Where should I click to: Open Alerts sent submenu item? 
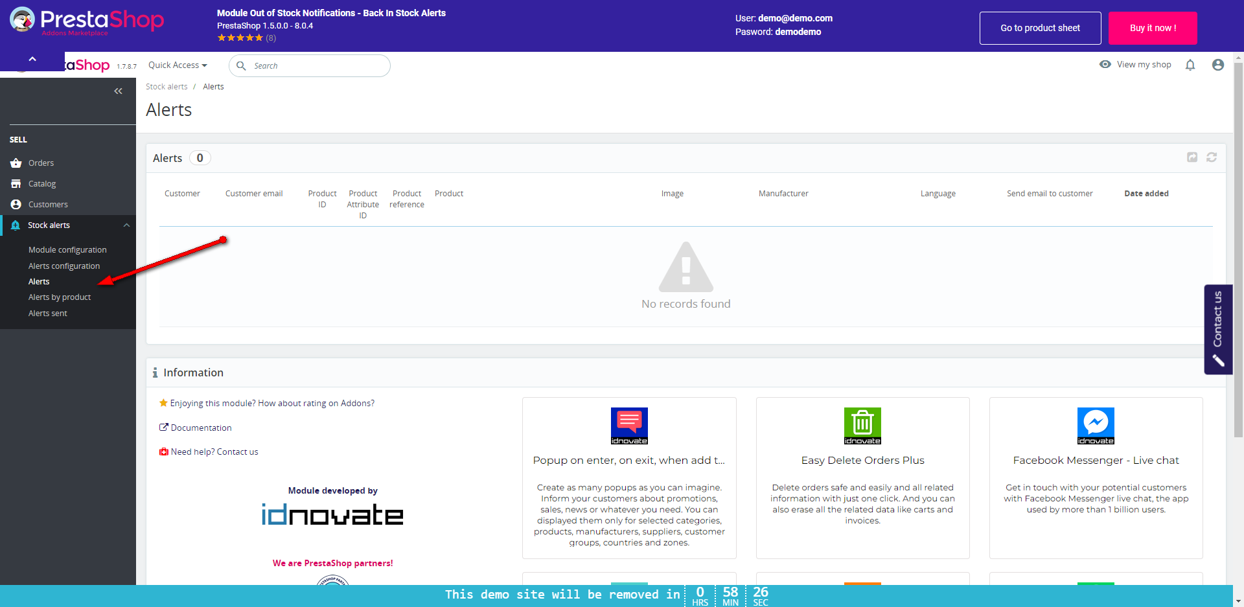pos(48,314)
